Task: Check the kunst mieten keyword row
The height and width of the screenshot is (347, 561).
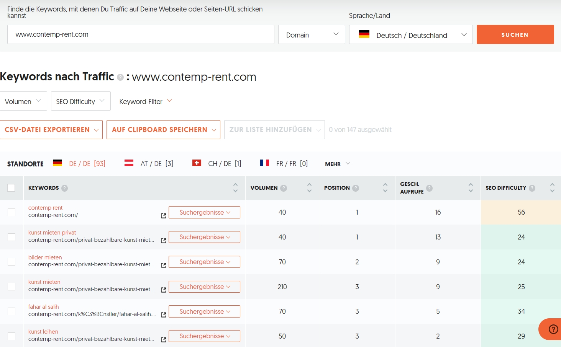Action: [x=11, y=287]
